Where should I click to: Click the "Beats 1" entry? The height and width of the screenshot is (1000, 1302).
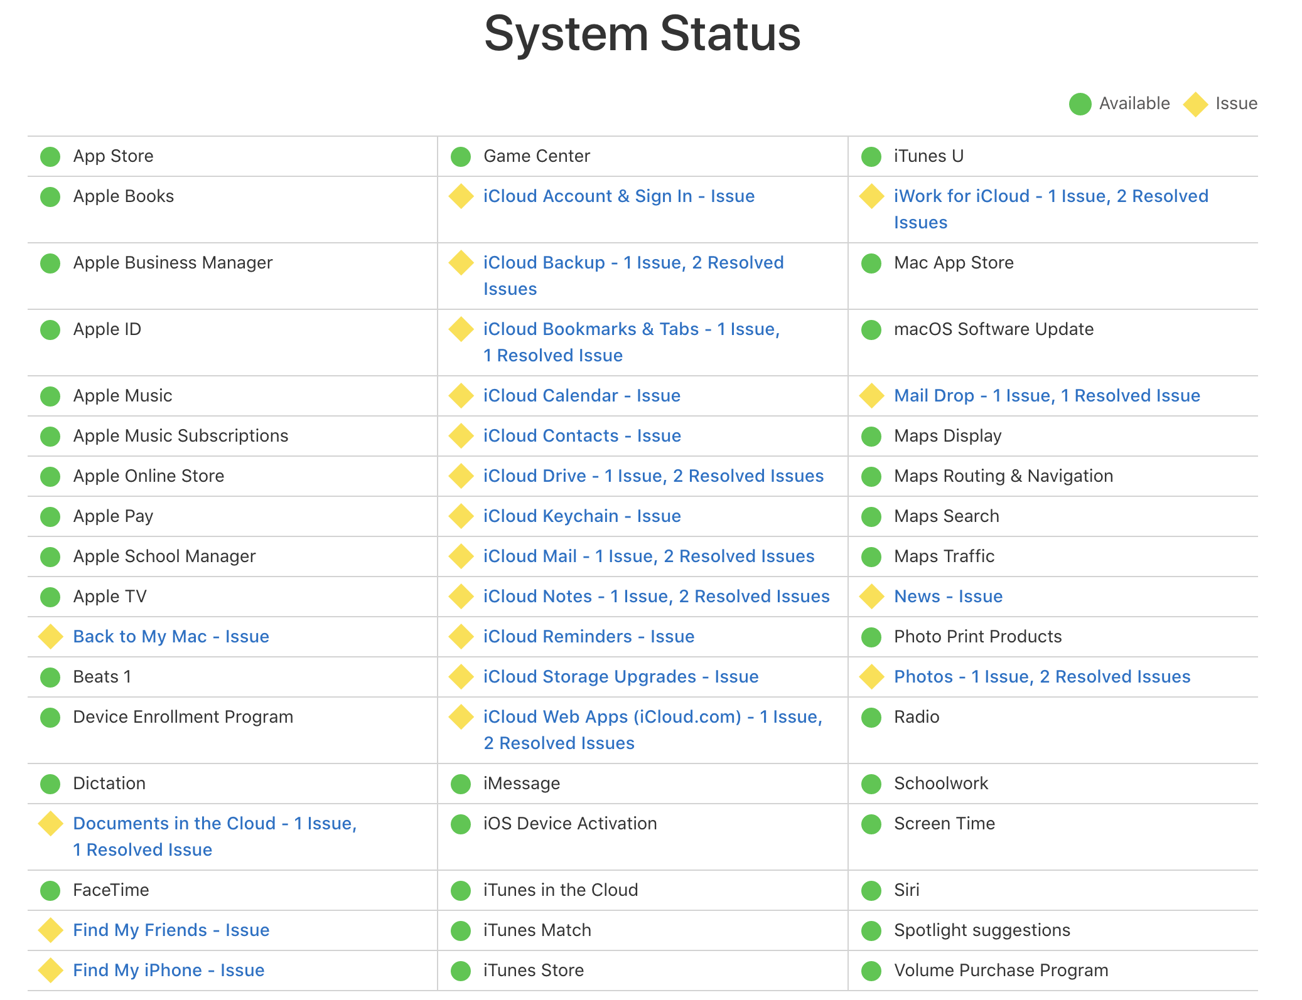pos(102,677)
